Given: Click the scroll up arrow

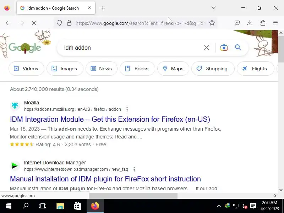Looking at the screenshot, I should (x=281, y=33).
